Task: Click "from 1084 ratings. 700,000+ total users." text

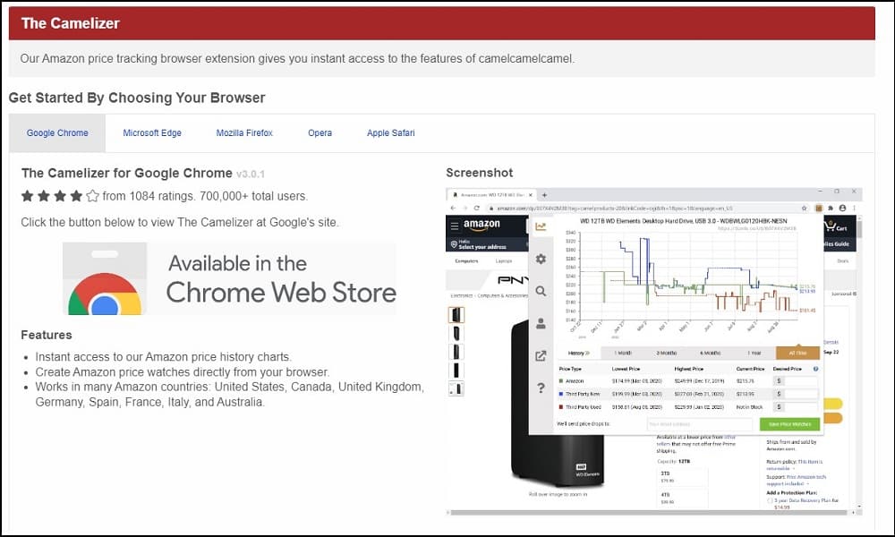Action: coord(206,196)
